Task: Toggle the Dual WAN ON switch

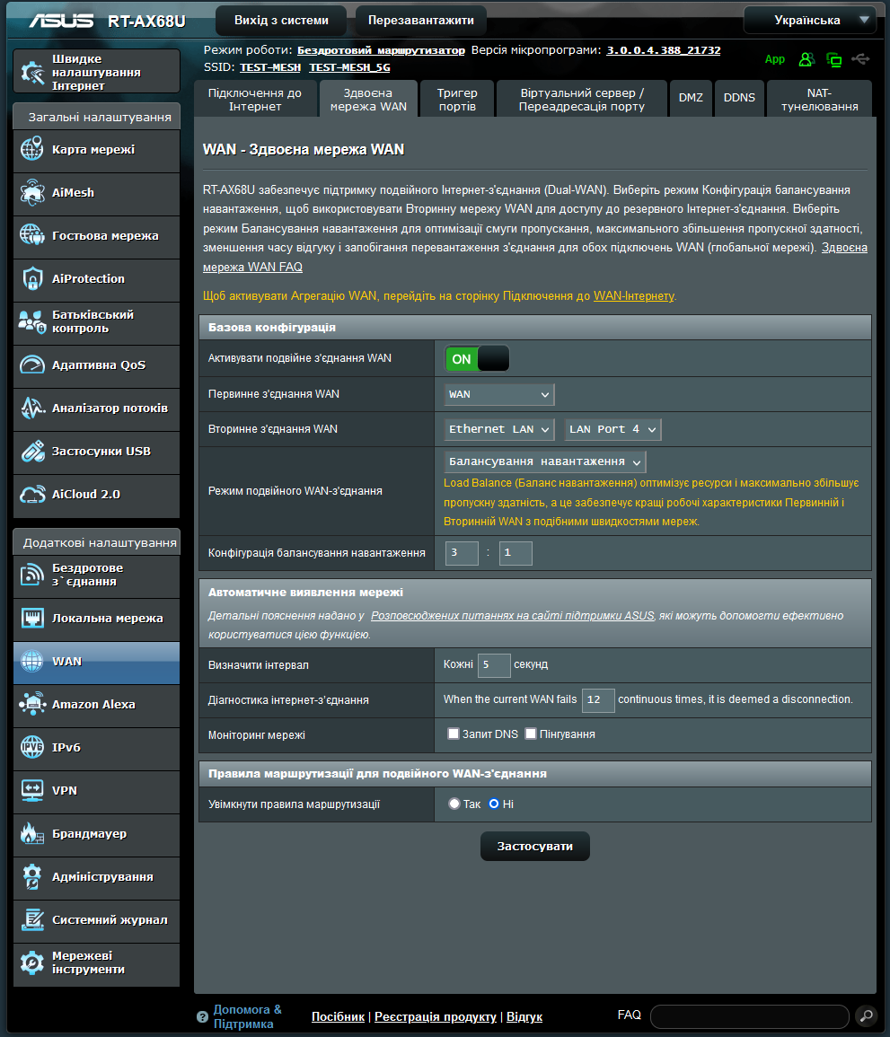Action: point(476,359)
